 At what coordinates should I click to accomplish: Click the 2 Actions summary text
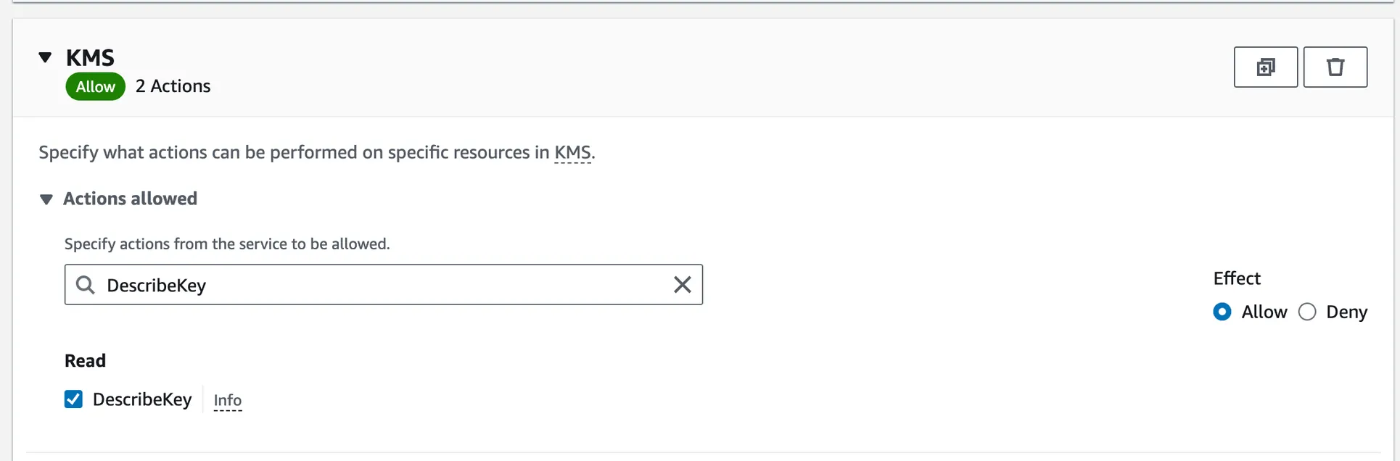pos(173,86)
